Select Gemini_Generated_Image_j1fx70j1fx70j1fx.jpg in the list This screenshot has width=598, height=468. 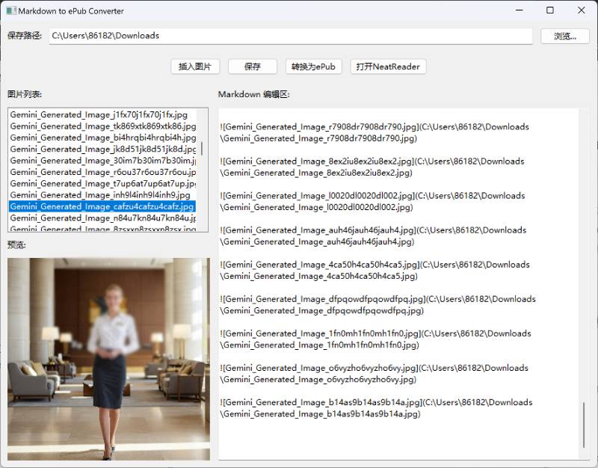[x=105, y=114]
